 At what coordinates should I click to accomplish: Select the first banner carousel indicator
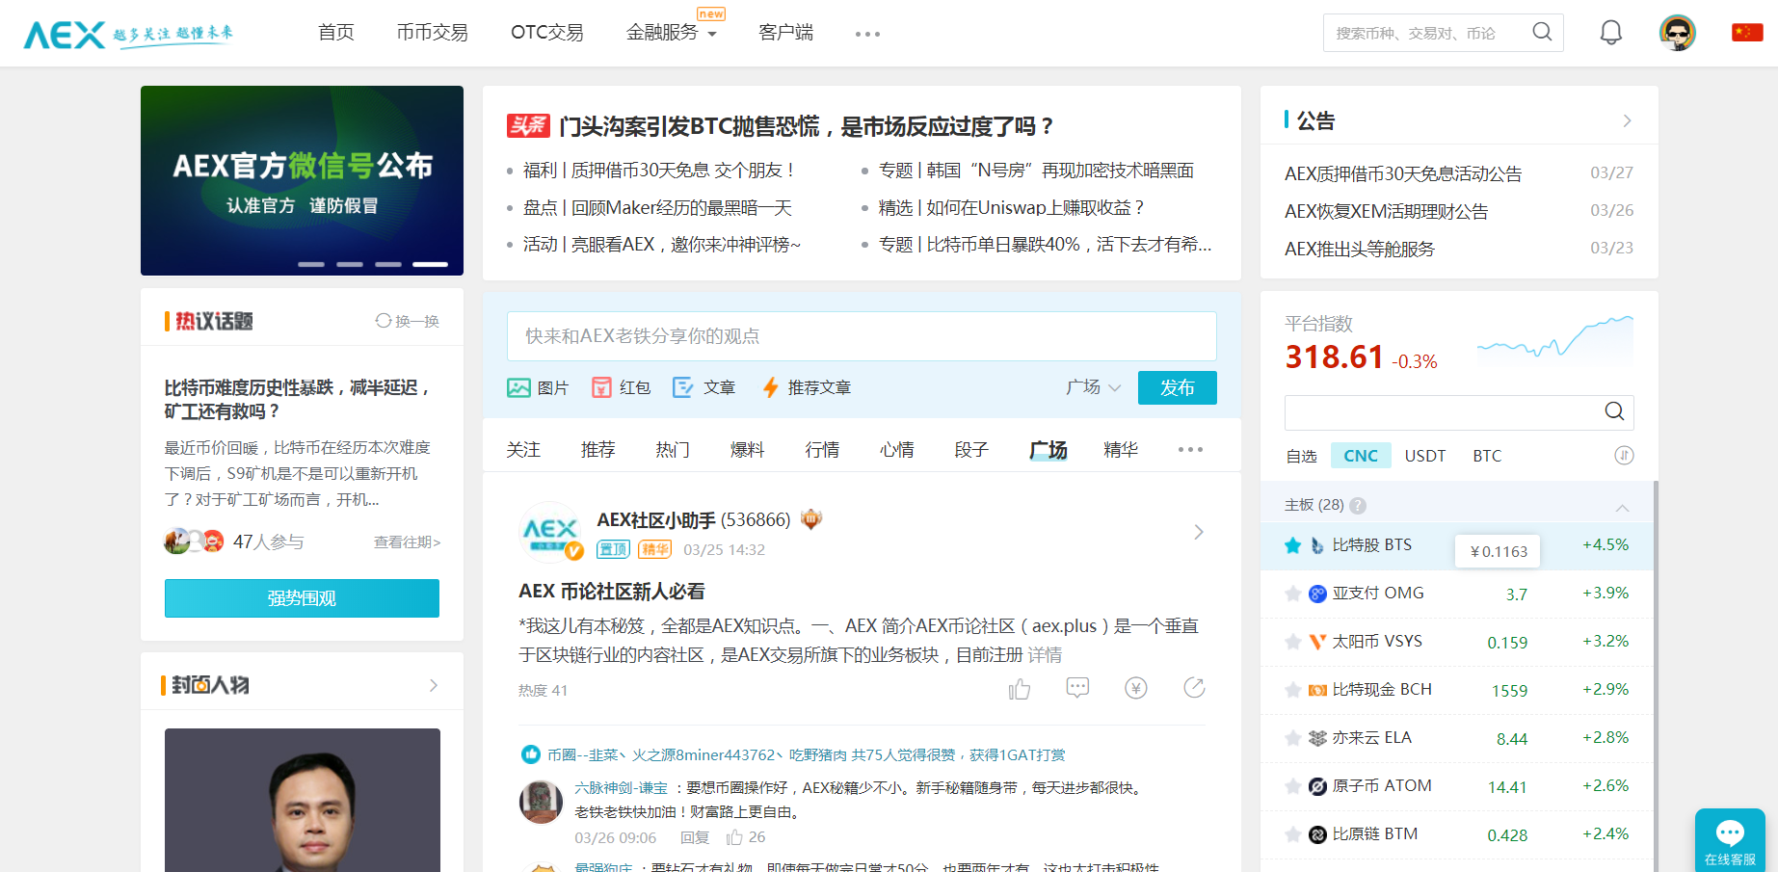coord(311,264)
